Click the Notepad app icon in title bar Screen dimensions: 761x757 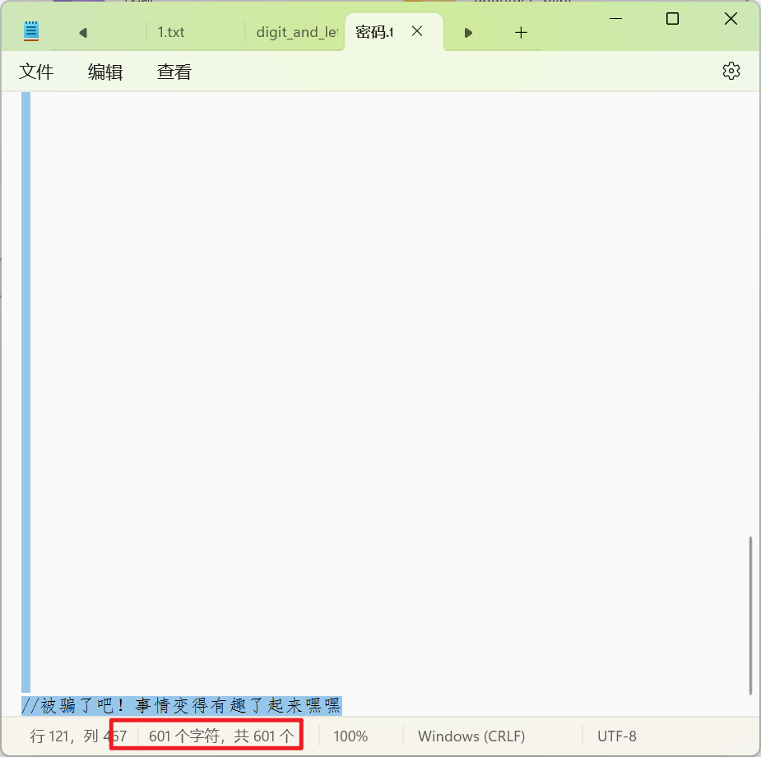click(31, 32)
